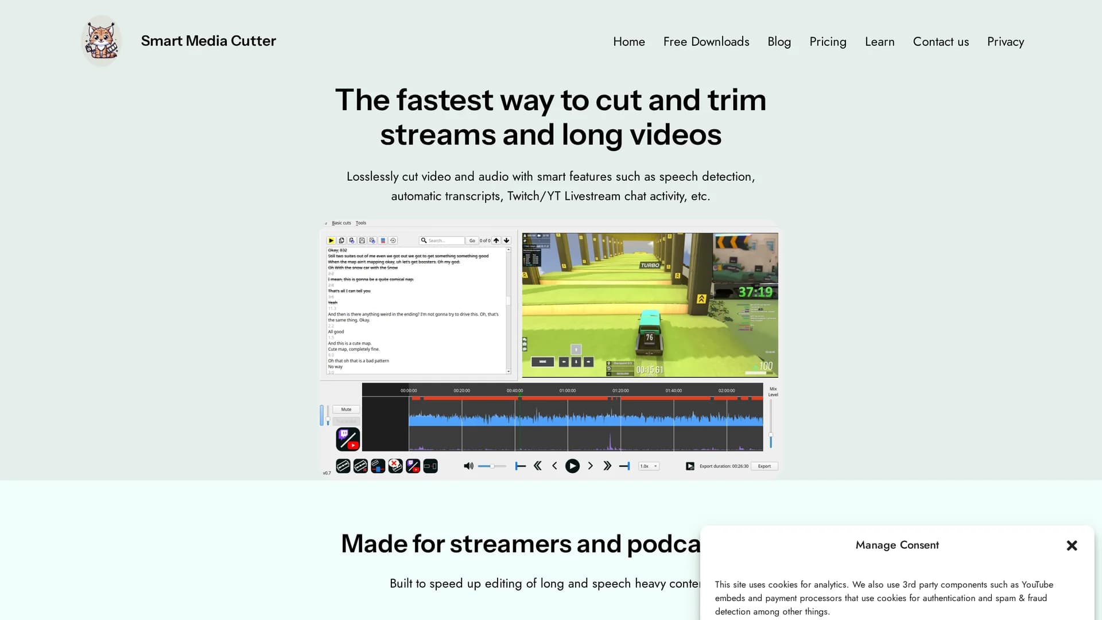Click transcript line 'All good'
This screenshot has width=1102, height=620.
(x=336, y=332)
